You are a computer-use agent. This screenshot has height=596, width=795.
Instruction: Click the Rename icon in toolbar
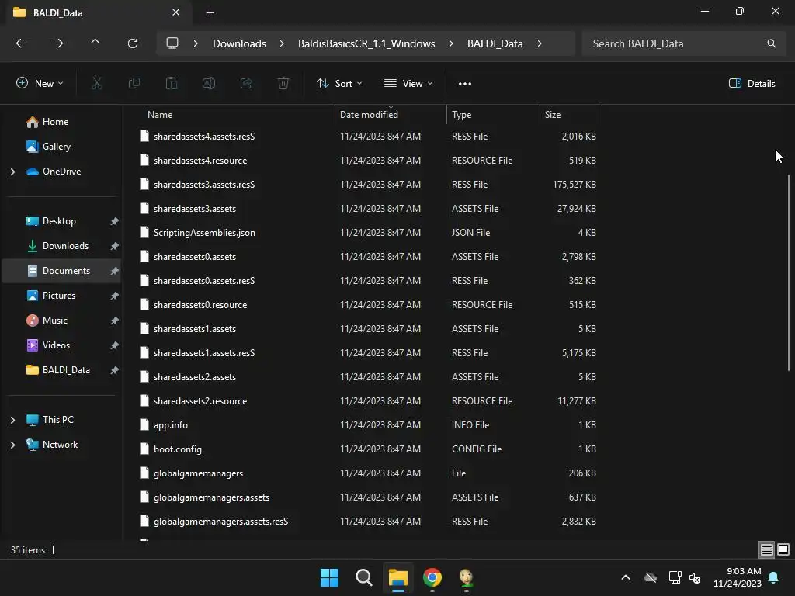point(209,84)
